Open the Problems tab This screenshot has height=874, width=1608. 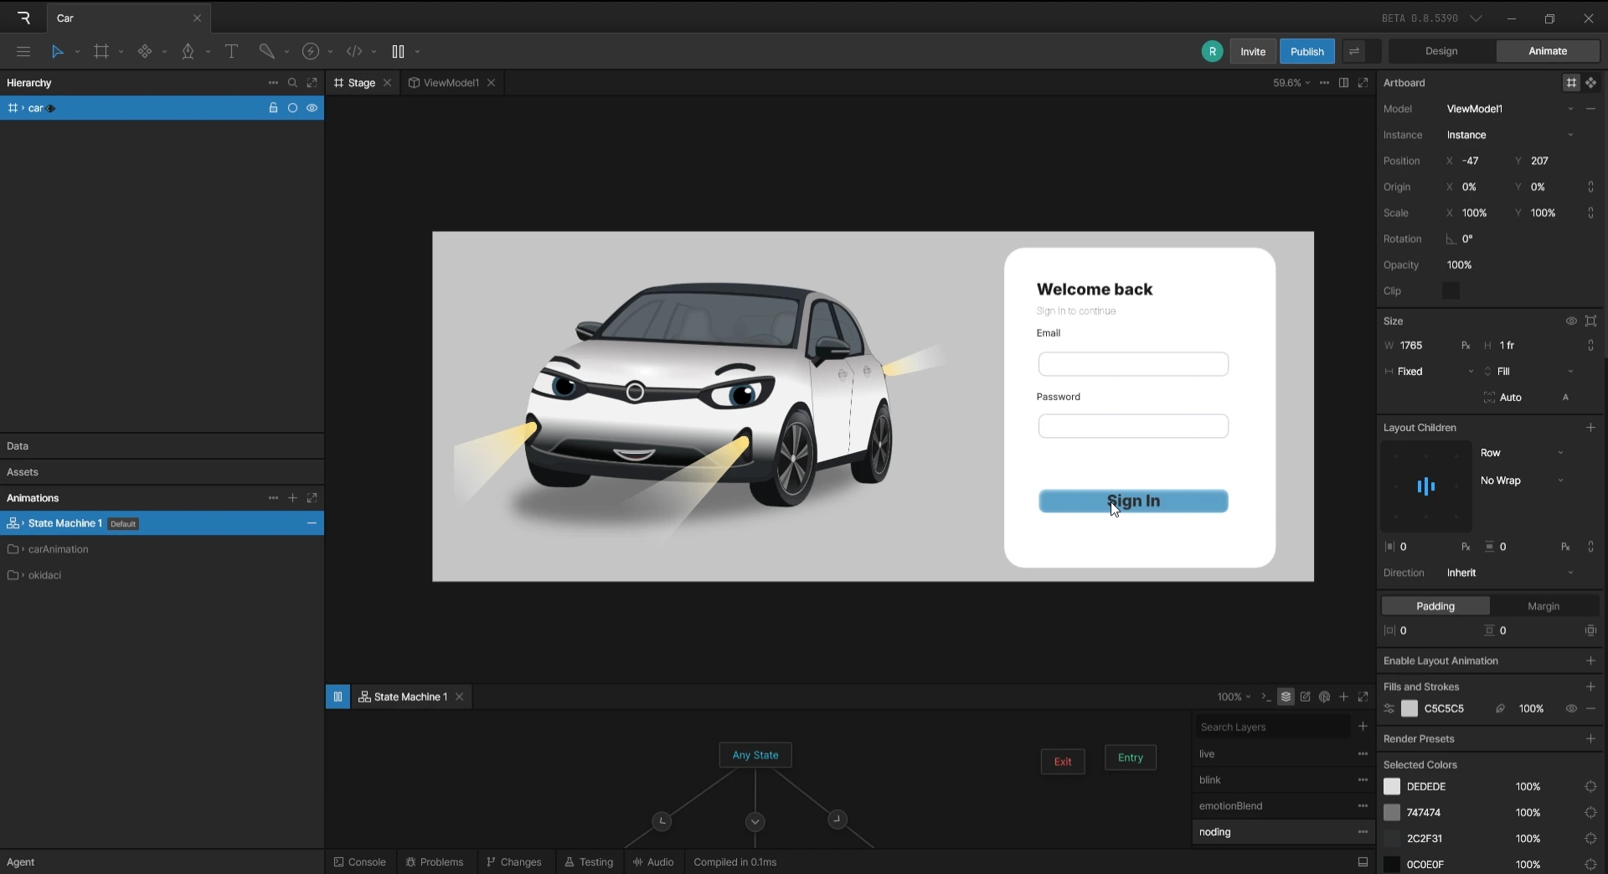(x=435, y=862)
